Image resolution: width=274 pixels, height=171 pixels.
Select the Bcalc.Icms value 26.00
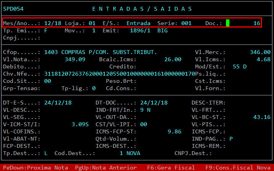[x=173, y=59]
